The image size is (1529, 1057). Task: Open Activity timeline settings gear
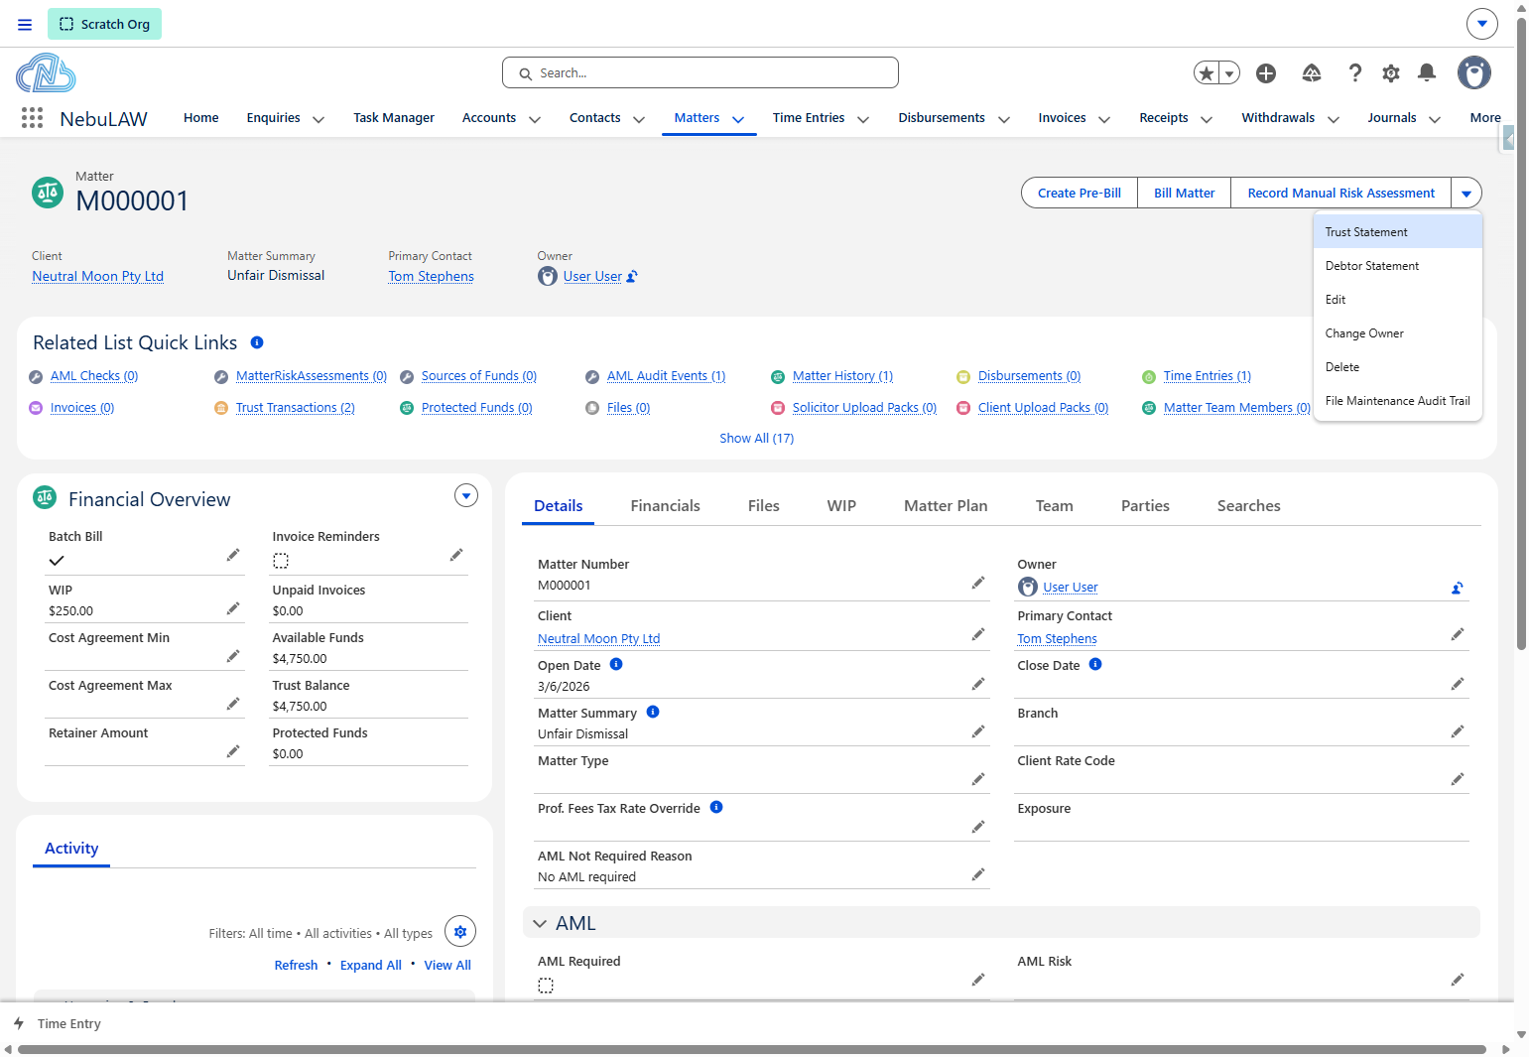(460, 932)
